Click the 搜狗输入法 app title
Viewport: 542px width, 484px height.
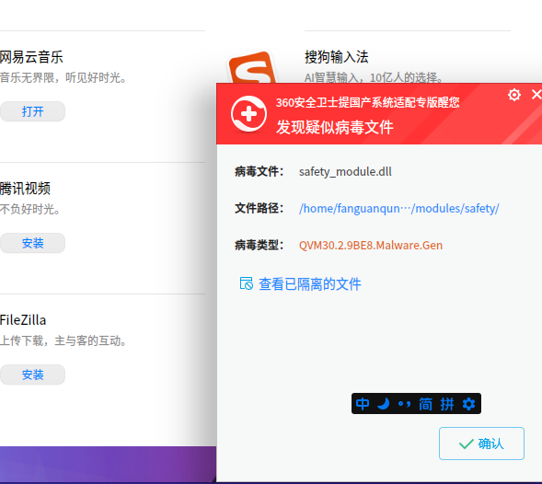336,57
